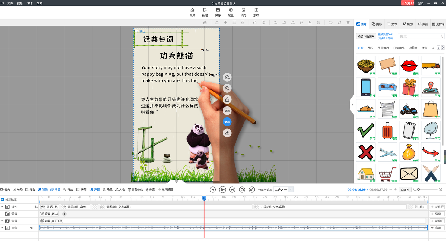Click the timeline zoom slider handle
446x241 pixels.
(x=419, y=189)
